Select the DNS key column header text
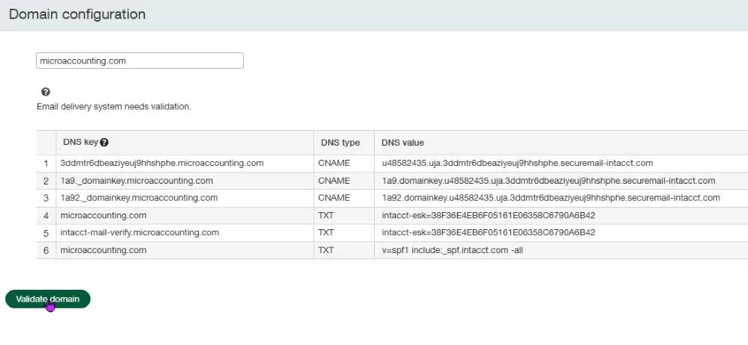 80,143
